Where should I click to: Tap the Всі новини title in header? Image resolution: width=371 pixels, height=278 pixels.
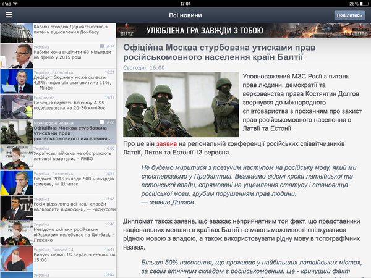pos(185,15)
